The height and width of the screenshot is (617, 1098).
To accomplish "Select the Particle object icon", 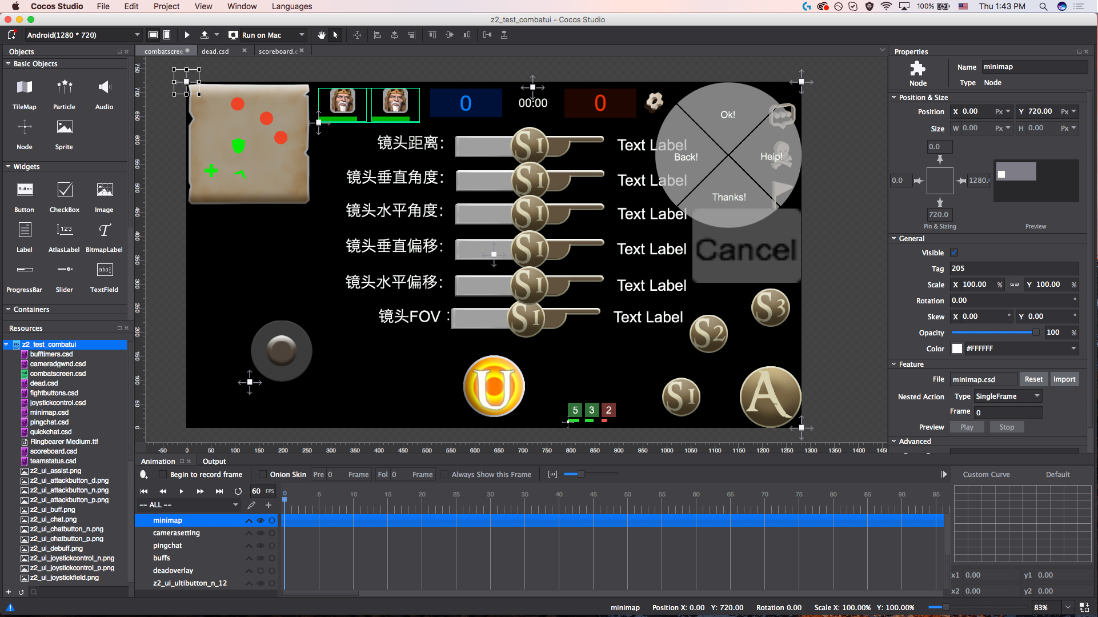I will 65,87.
